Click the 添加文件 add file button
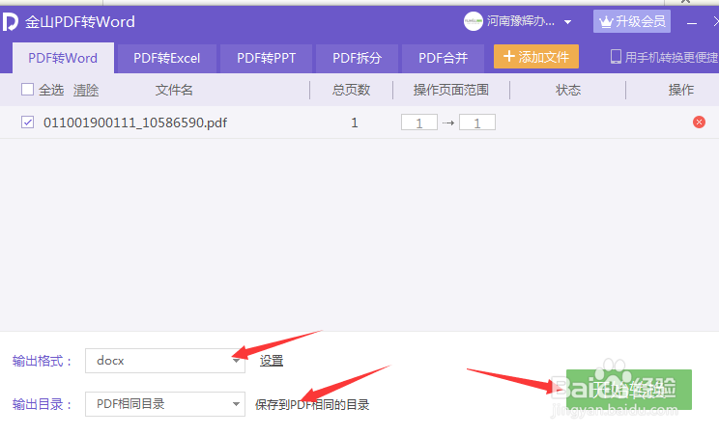 pyautogui.click(x=536, y=57)
